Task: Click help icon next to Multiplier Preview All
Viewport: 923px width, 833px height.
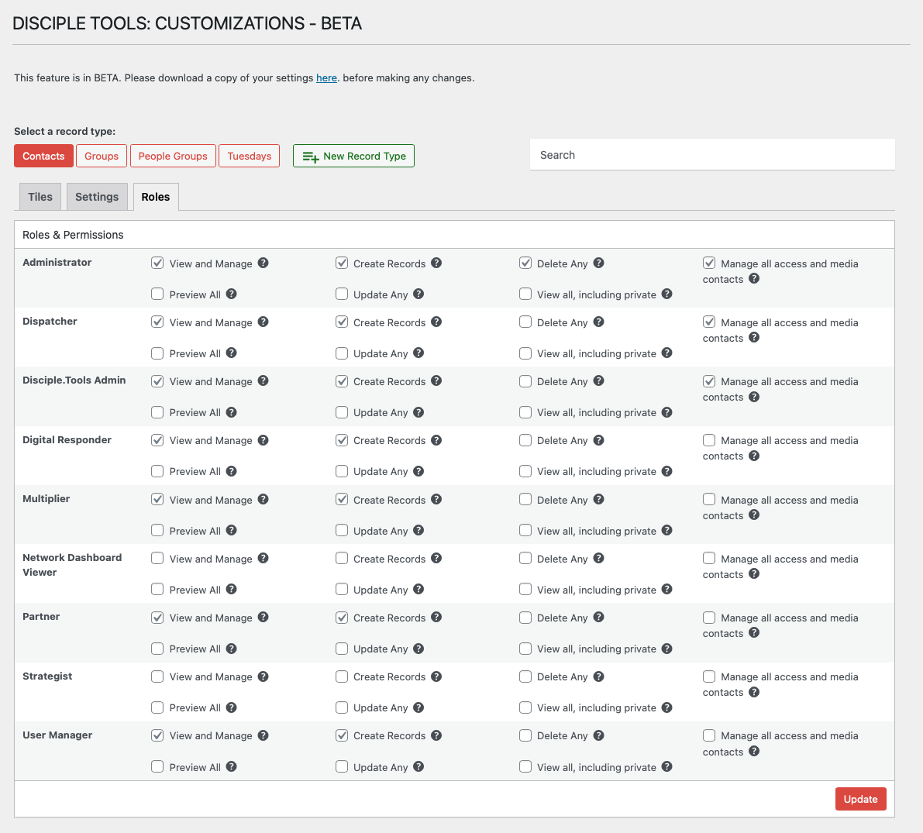Action: point(232,531)
